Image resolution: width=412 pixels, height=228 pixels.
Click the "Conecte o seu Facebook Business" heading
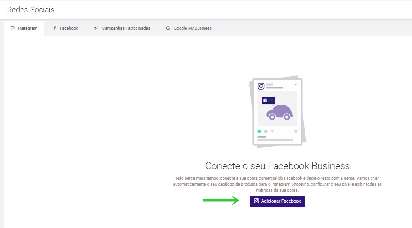[277, 166]
